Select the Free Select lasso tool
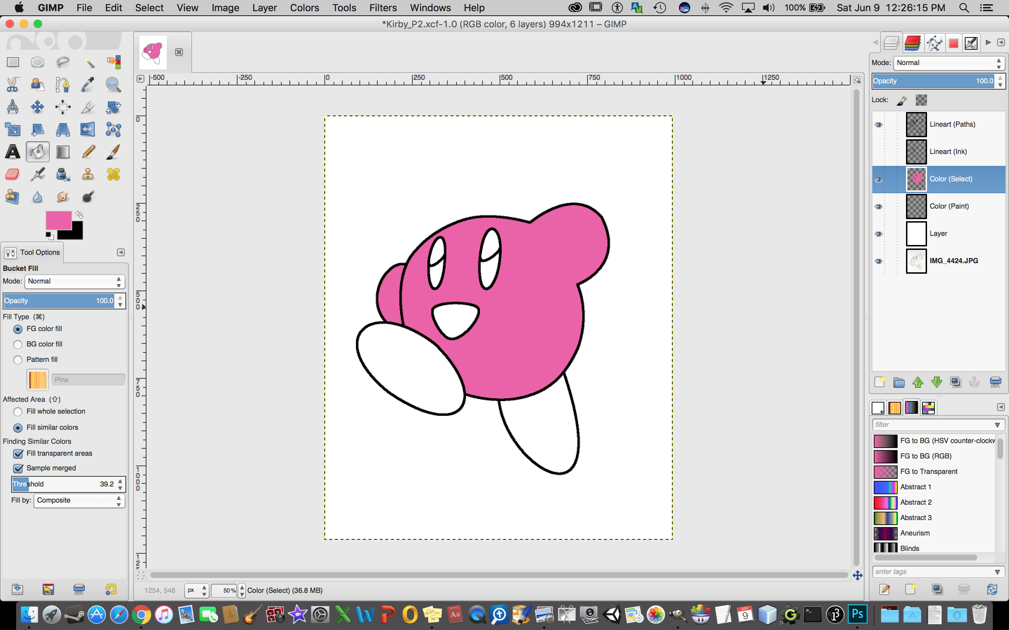Viewport: 1009px width, 630px height. click(63, 62)
